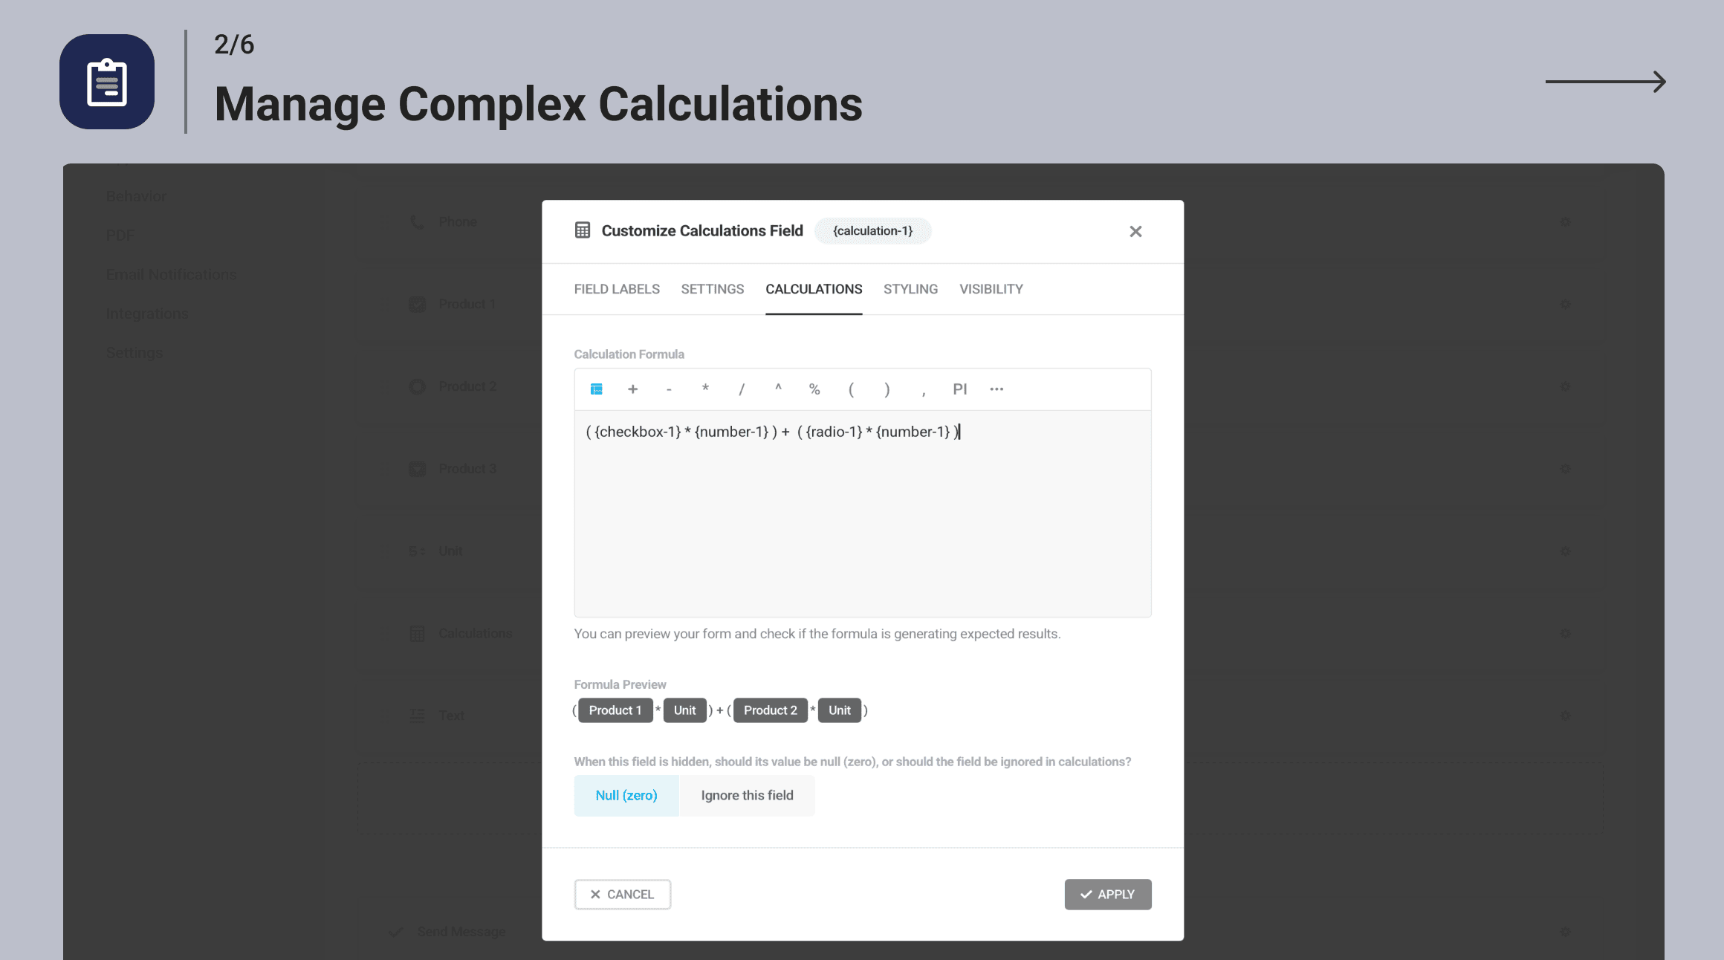This screenshot has height=960, width=1724.
Task: Click the Cancel button
Action: (622, 895)
